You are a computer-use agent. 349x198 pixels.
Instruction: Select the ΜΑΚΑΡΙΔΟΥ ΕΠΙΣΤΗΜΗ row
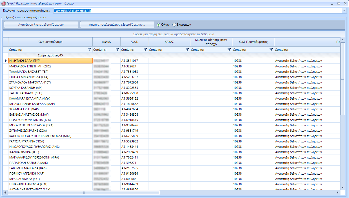tap(50, 66)
